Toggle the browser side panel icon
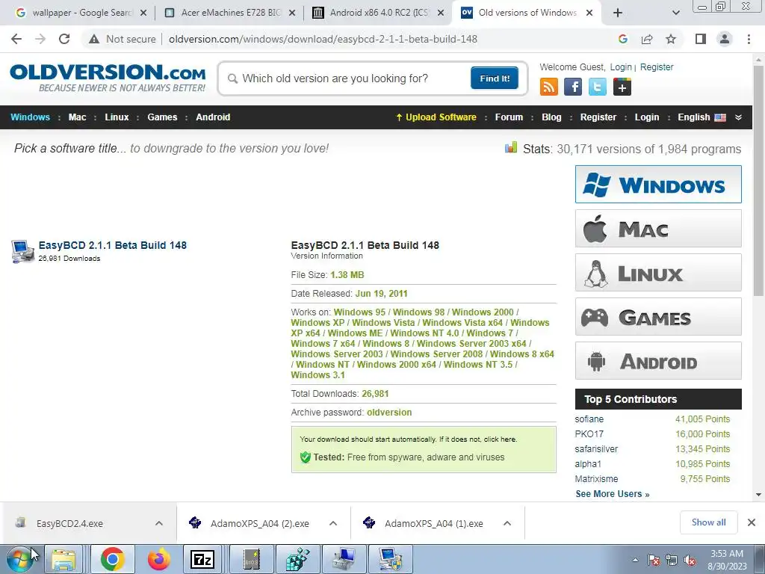The image size is (765, 574). 701,39
